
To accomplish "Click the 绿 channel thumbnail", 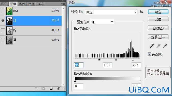I will tap(9, 30).
